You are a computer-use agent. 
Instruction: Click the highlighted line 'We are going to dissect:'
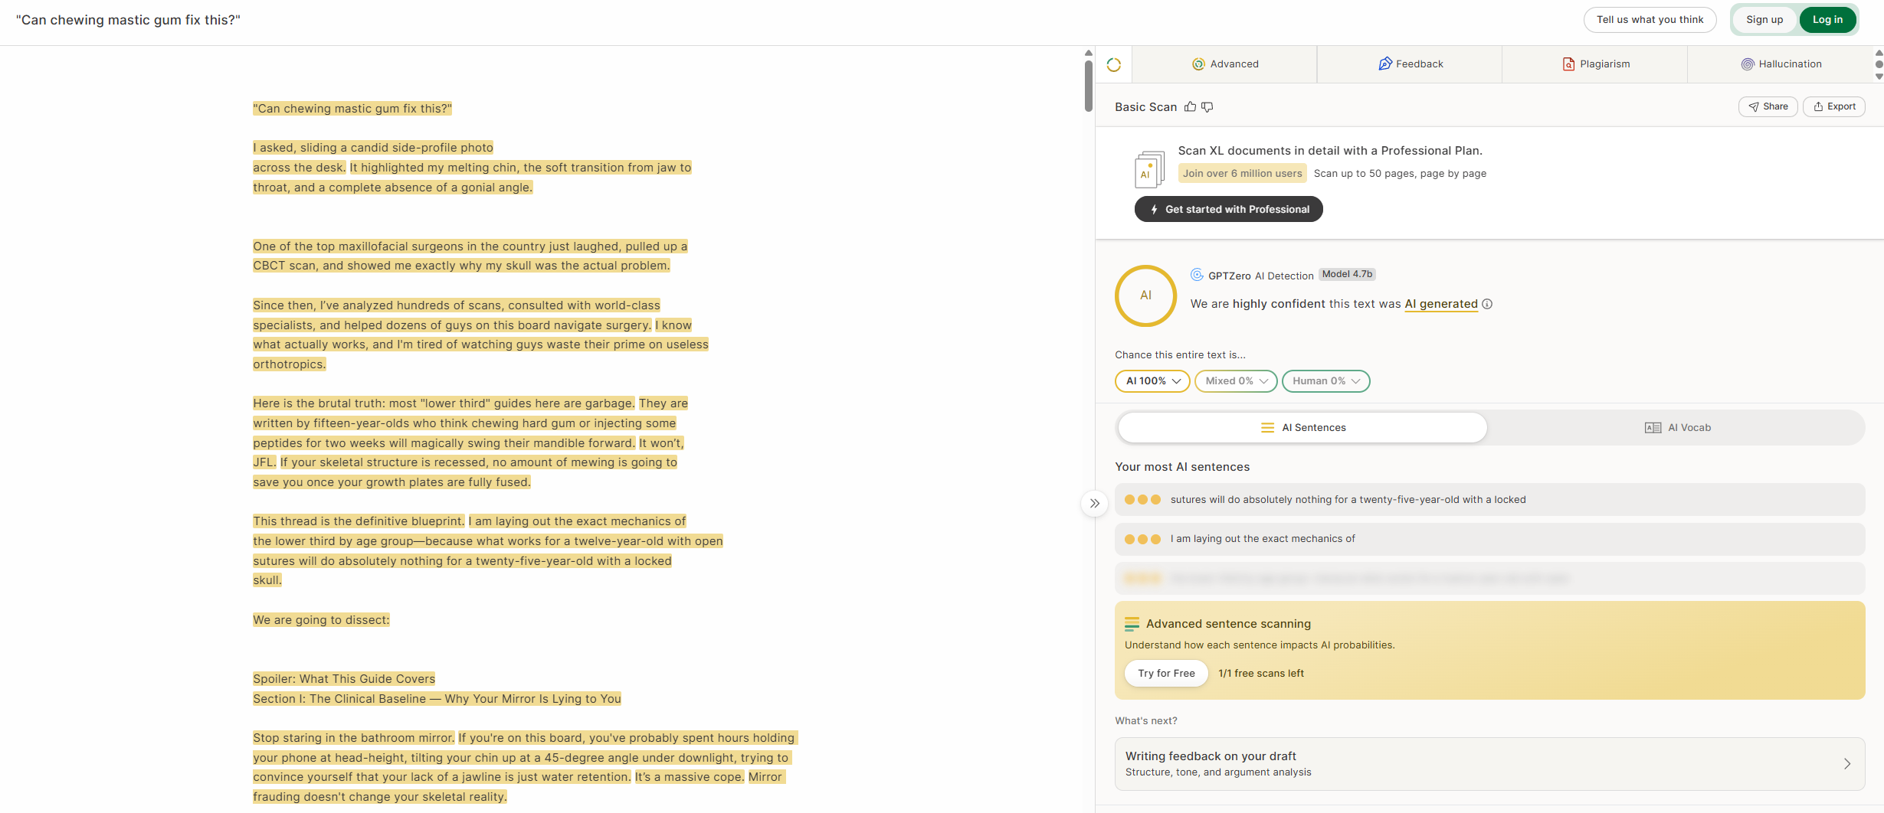(x=321, y=620)
